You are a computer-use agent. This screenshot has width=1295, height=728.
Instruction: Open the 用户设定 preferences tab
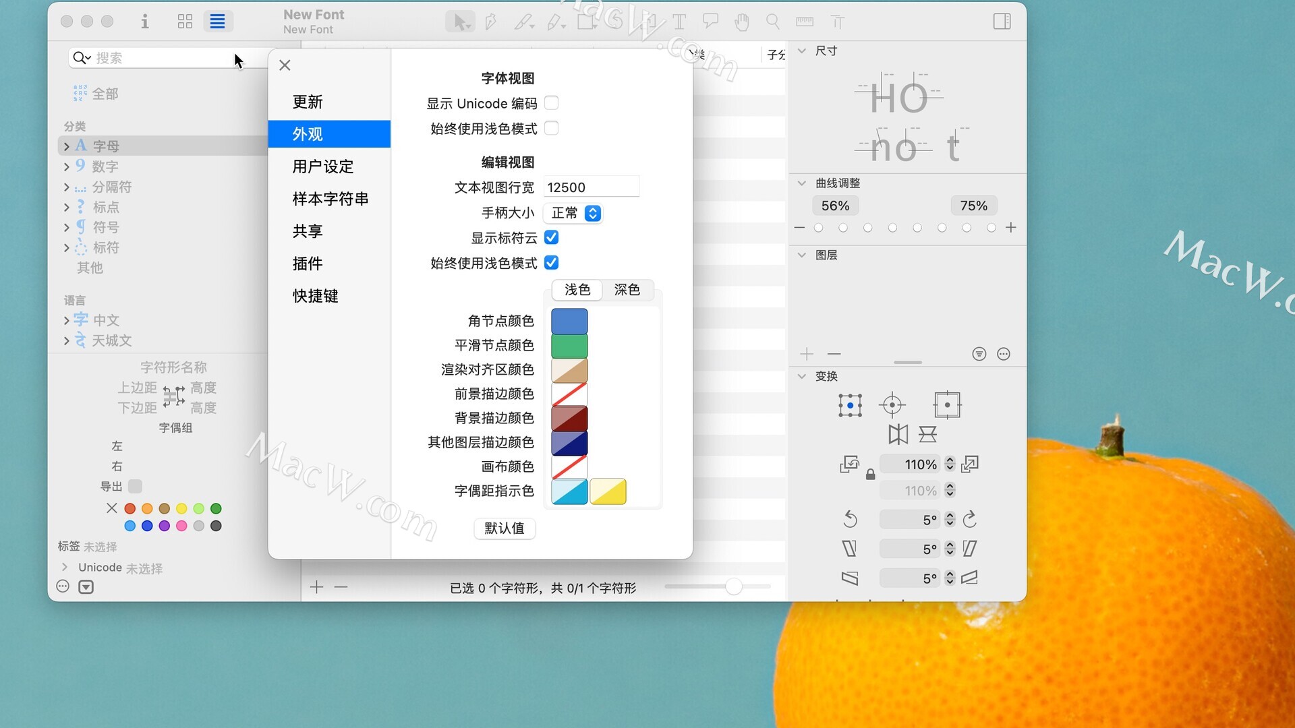tap(329, 166)
